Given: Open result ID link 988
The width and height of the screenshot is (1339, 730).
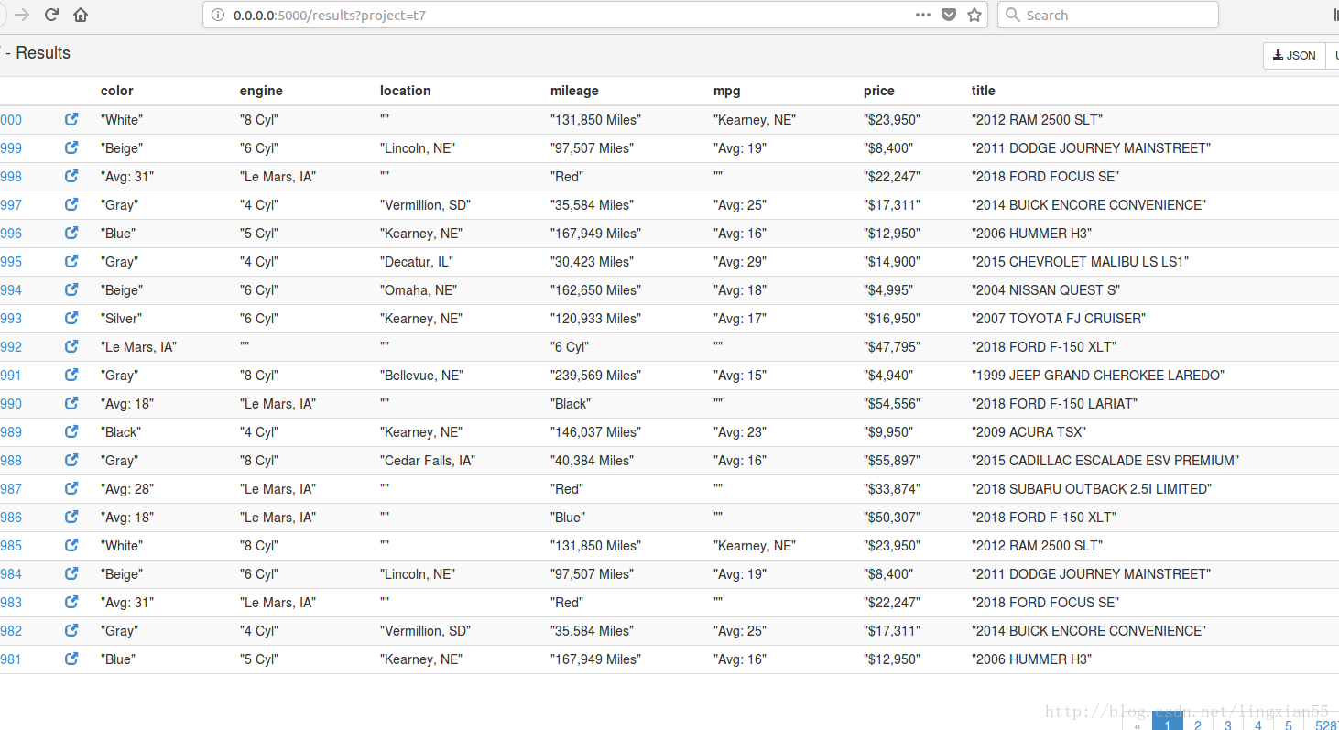Looking at the screenshot, I should point(11,461).
